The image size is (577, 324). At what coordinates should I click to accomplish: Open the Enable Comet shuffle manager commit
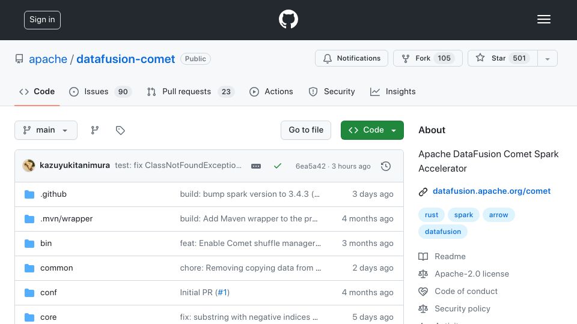(250, 243)
